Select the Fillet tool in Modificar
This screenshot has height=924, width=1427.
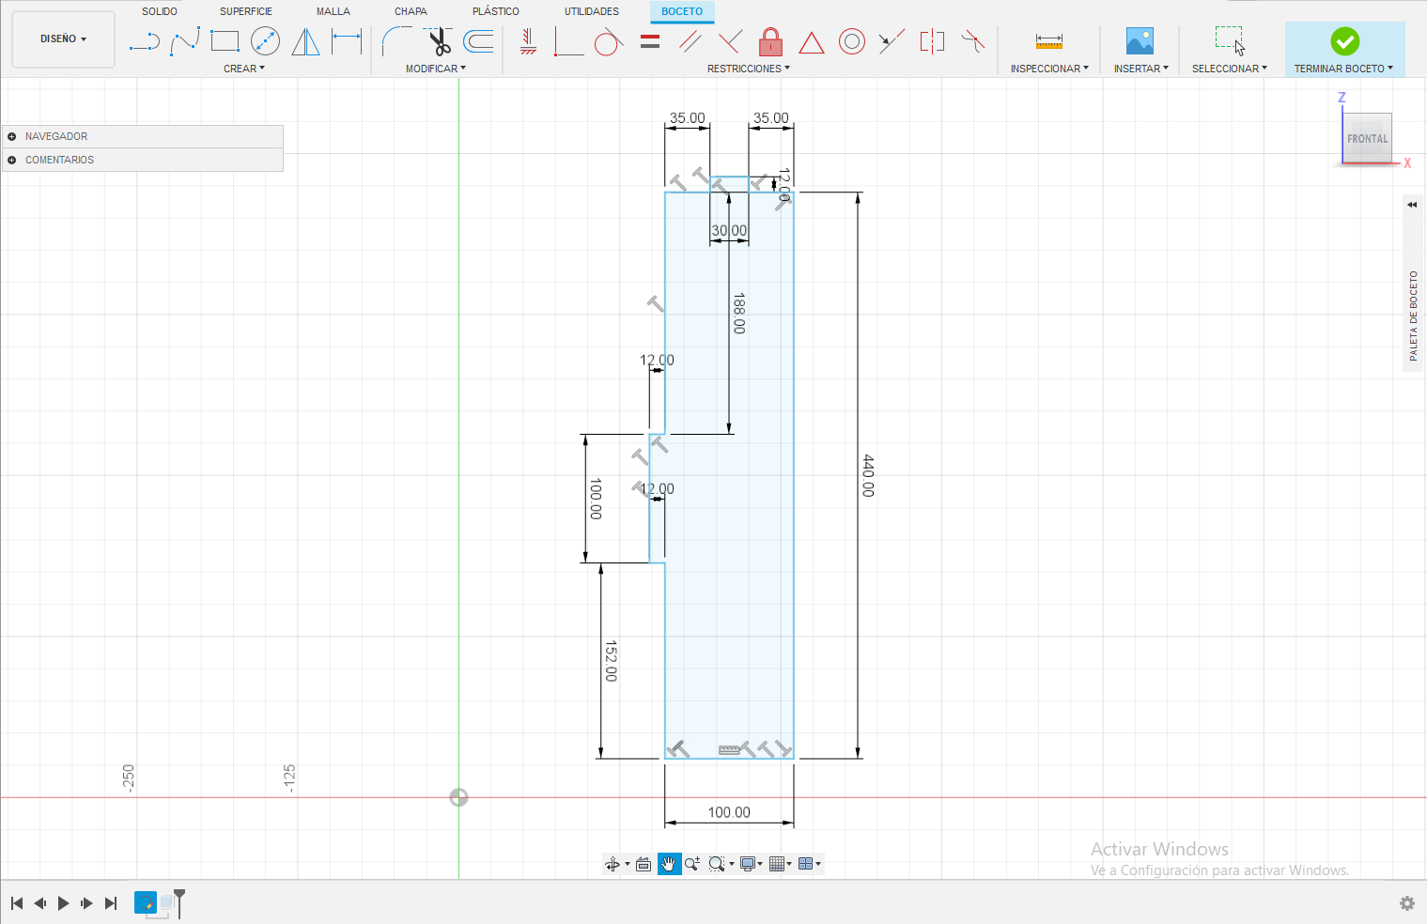pyautogui.click(x=396, y=41)
